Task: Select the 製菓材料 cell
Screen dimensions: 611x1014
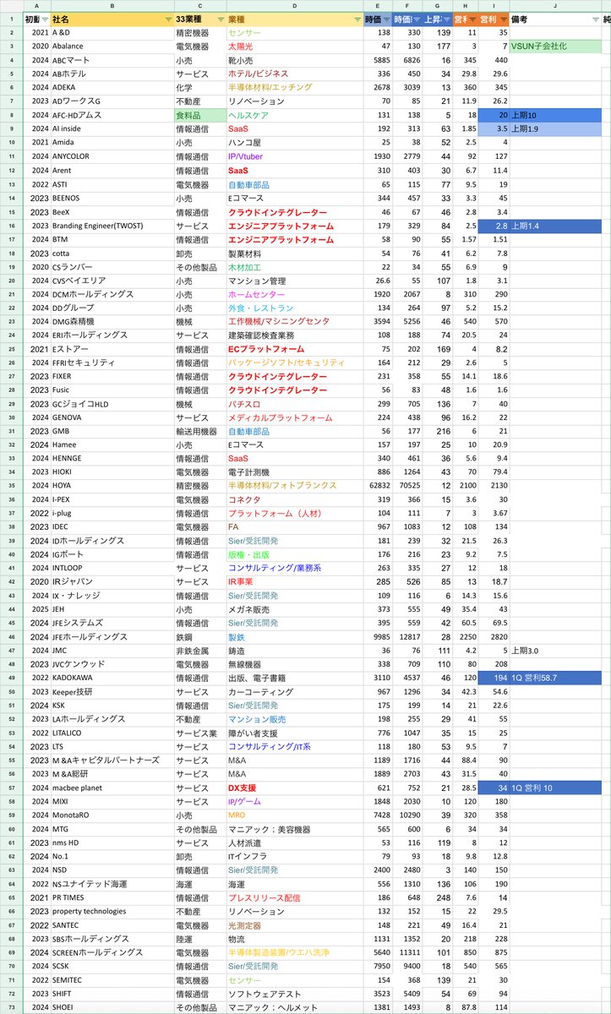Action: 295,253
